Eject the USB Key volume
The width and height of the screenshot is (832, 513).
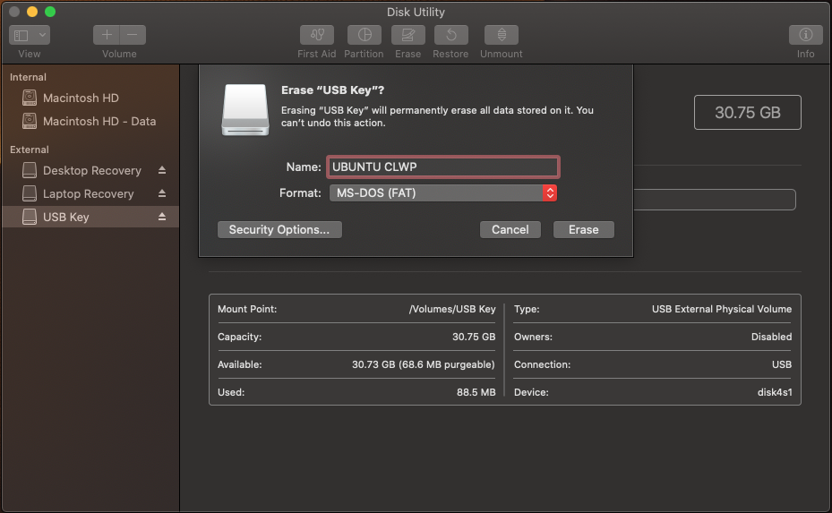(162, 217)
